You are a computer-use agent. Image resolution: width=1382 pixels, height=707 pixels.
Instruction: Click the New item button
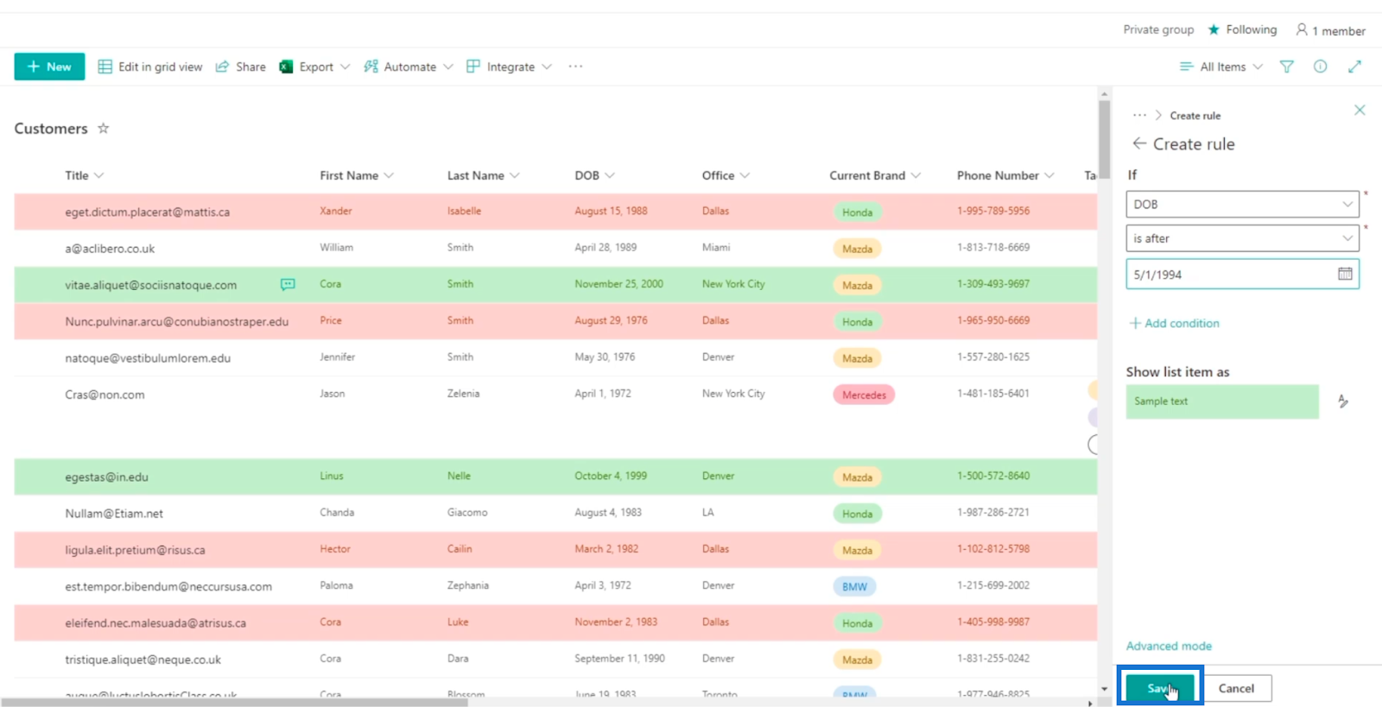point(49,66)
